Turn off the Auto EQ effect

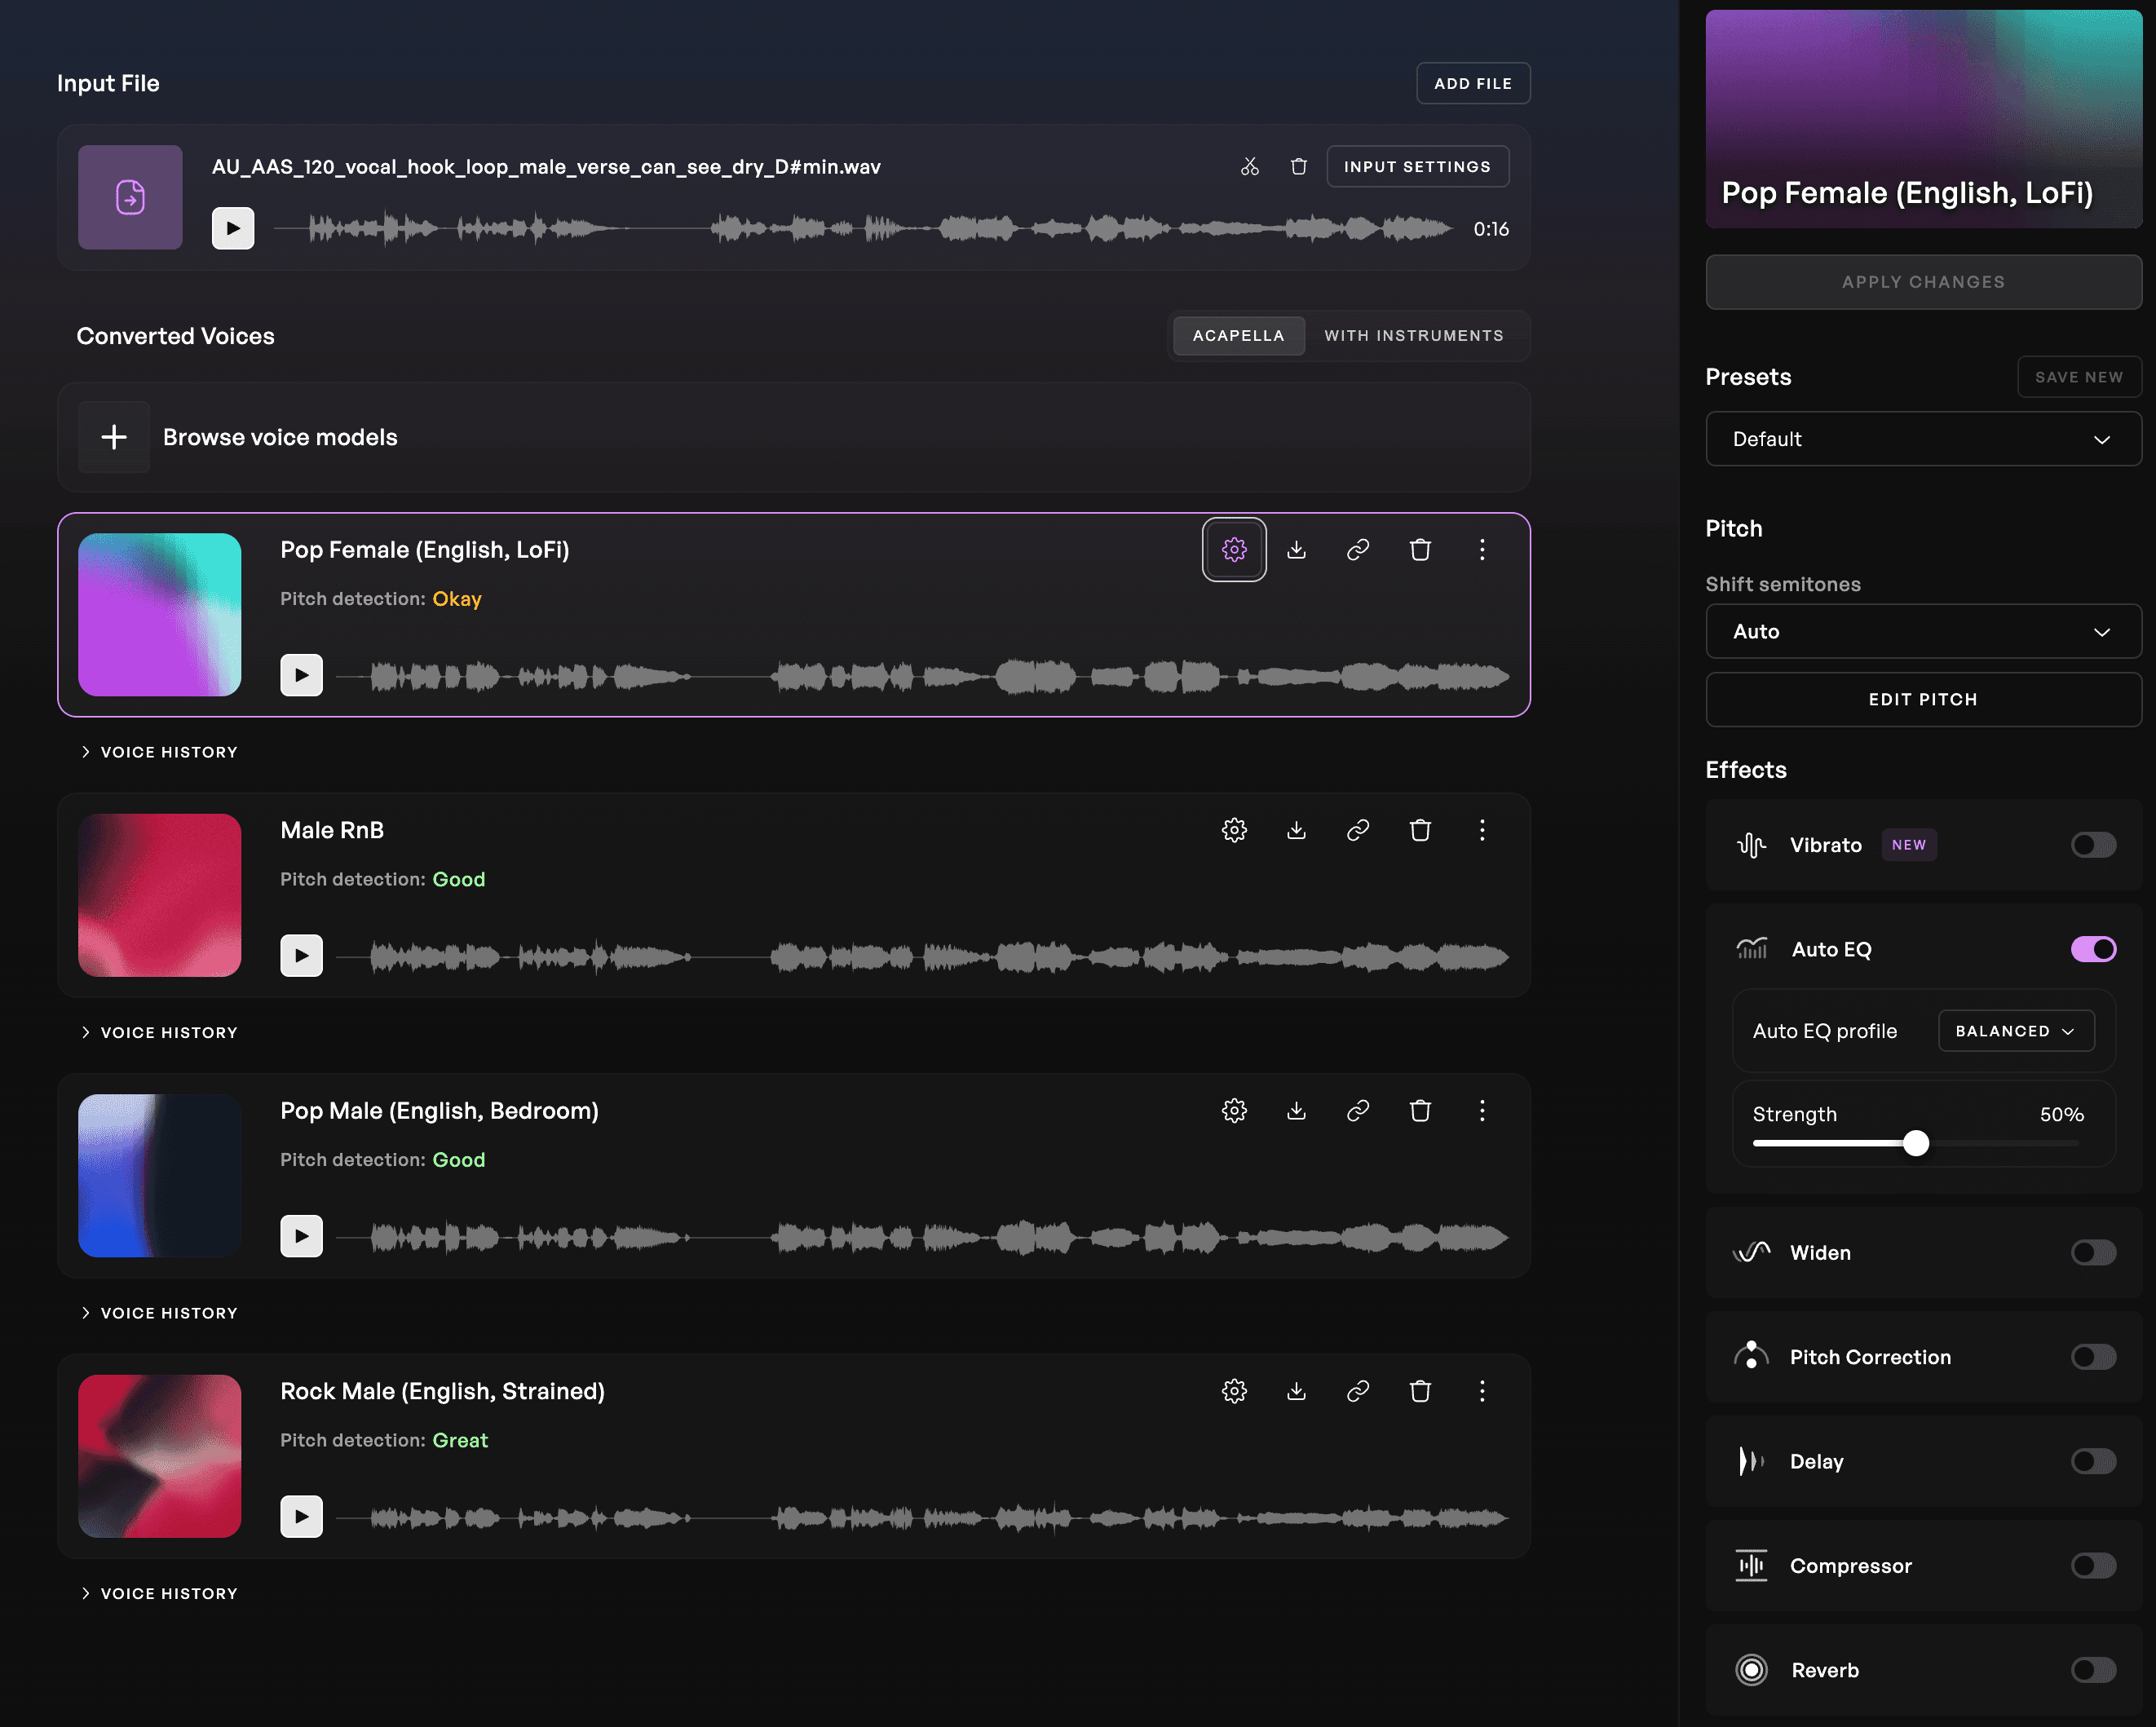tap(2093, 949)
